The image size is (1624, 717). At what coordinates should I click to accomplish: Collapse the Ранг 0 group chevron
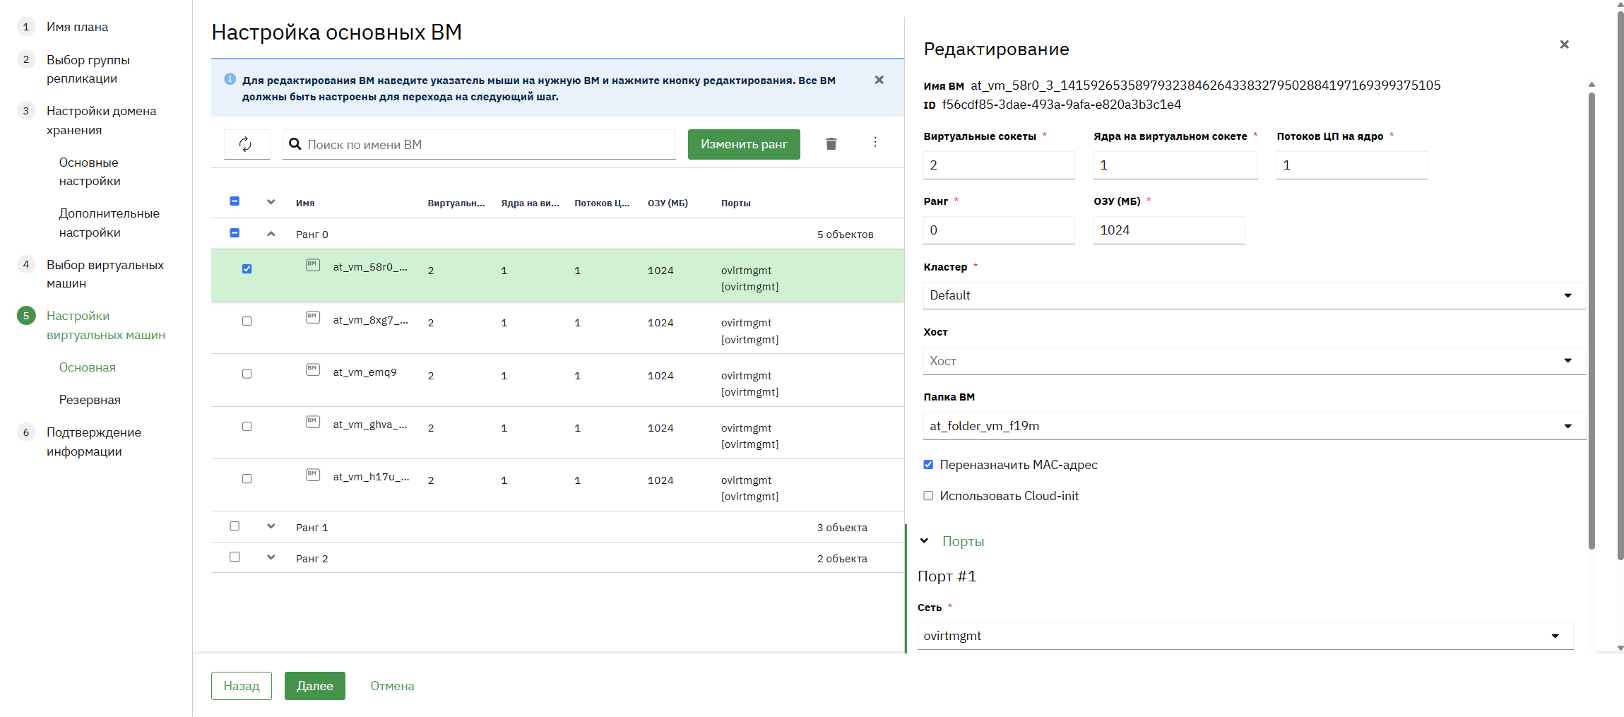(271, 234)
